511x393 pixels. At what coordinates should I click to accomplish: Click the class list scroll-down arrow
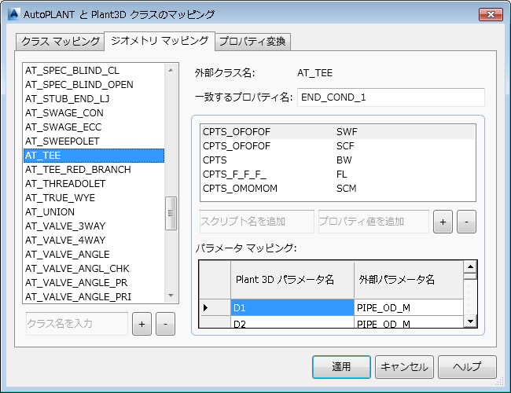[x=171, y=296]
